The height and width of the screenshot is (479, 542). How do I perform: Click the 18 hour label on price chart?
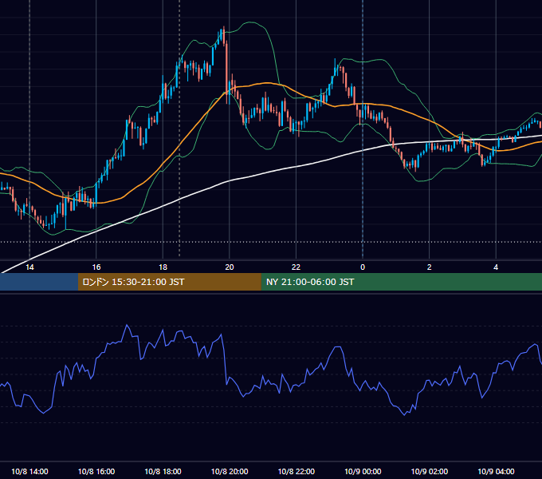163,267
